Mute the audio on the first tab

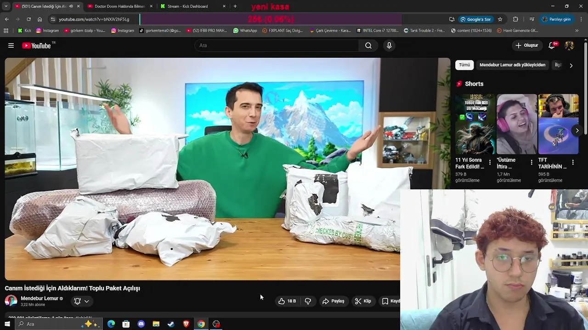click(71, 6)
